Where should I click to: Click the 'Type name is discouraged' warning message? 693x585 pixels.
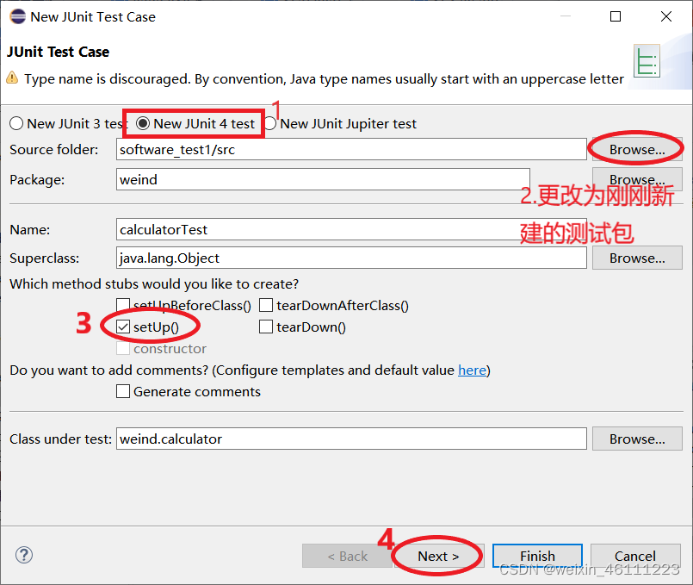click(324, 78)
